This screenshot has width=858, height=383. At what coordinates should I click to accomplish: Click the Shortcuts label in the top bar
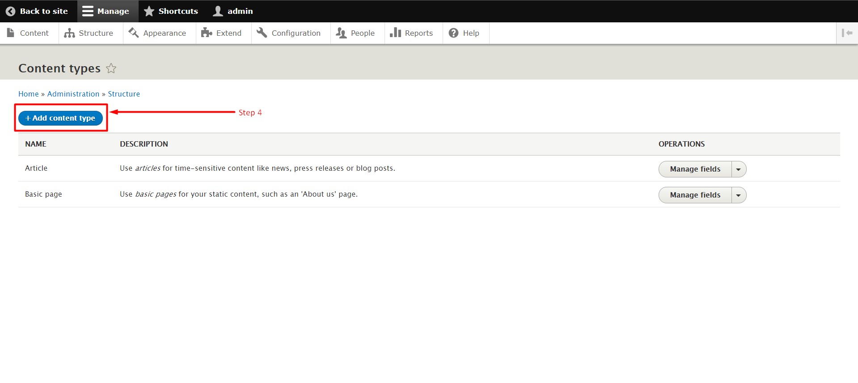pyautogui.click(x=178, y=11)
